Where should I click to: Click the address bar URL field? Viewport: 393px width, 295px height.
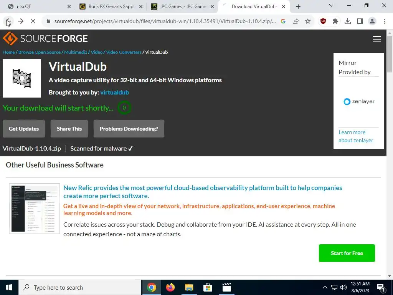click(x=165, y=22)
